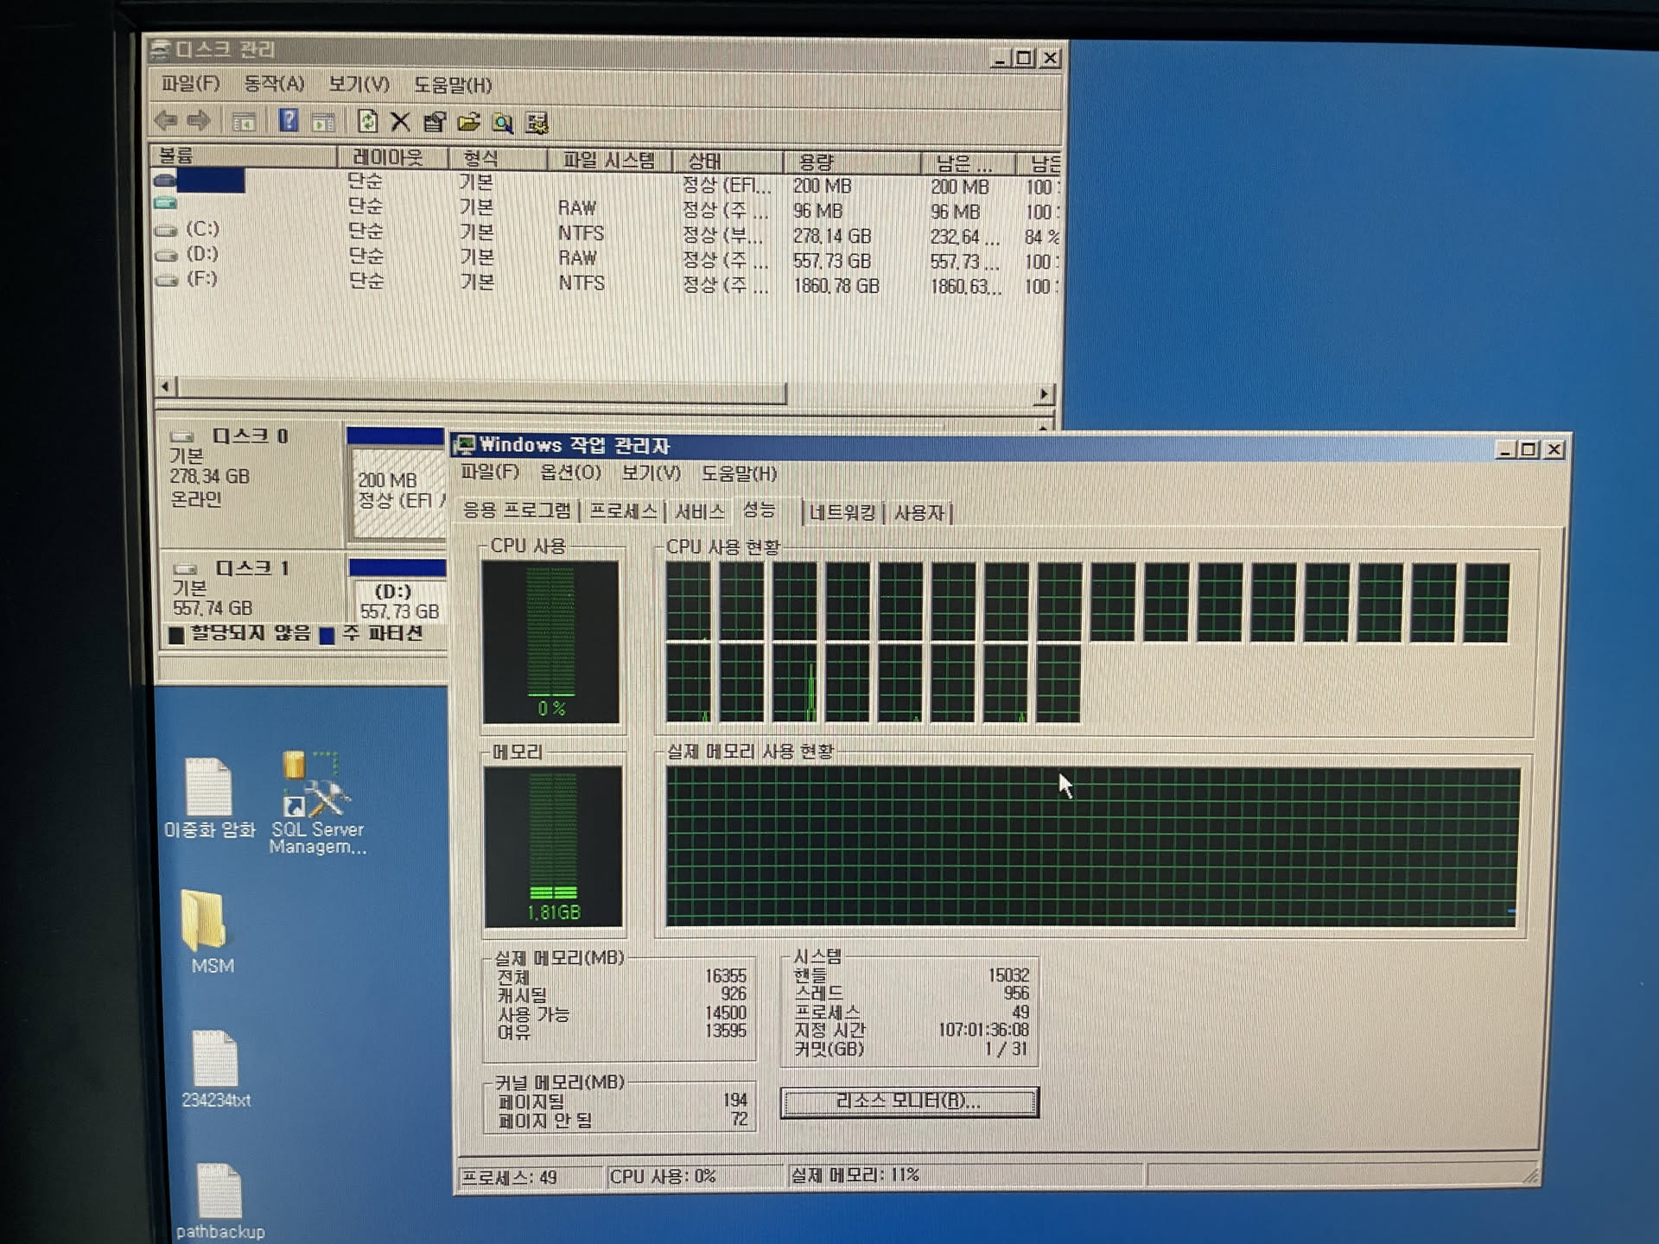Open the 동작(A) menu in Disk Management
Image resolution: width=1659 pixels, height=1244 pixels.
273,84
